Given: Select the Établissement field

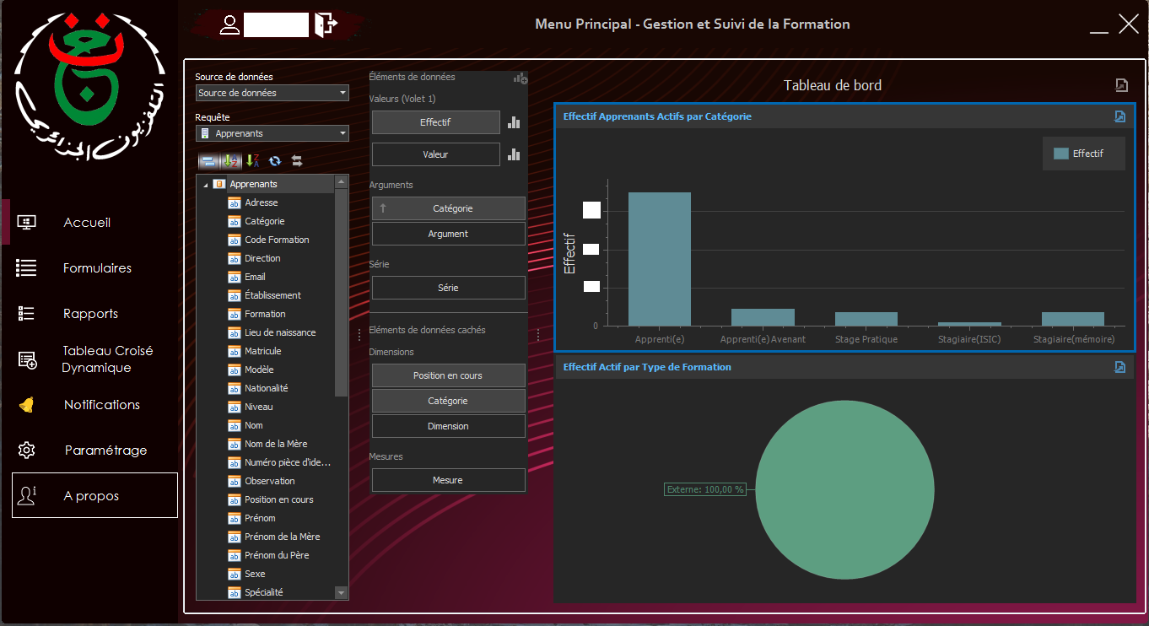Looking at the screenshot, I should click(x=272, y=295).
